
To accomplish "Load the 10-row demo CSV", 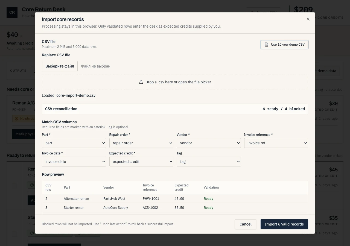I will pyautogui.click(x=284, y=45).
